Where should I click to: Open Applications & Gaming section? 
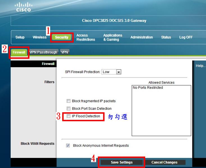click(x=113, y=38)
